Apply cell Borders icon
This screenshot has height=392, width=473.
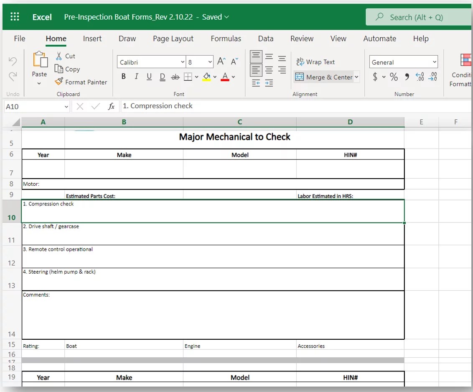click(x=188, y=77)
